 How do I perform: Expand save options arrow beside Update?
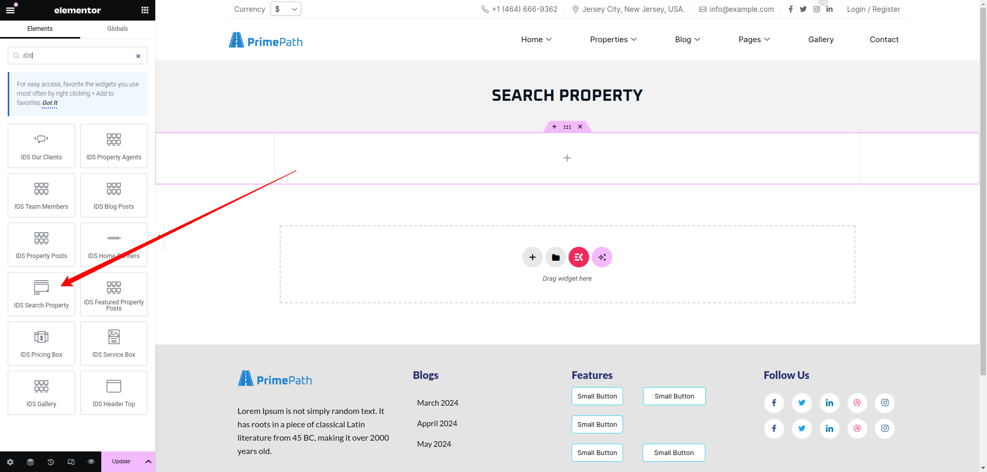pos(148,462)
